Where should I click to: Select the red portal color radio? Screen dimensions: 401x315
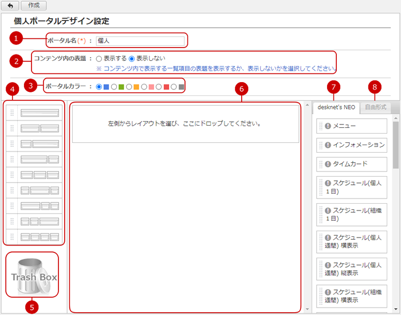[159, 87]
